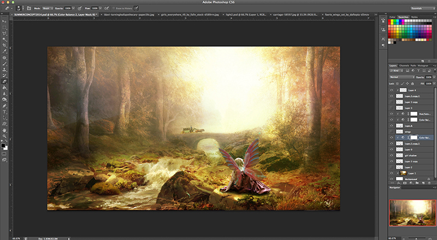Image resolution: width=437 pixels, height=240 pixels.
Task: Open the layer blend mode Normal dropdown
Action: pyautogui.click(x=401, y=77)
